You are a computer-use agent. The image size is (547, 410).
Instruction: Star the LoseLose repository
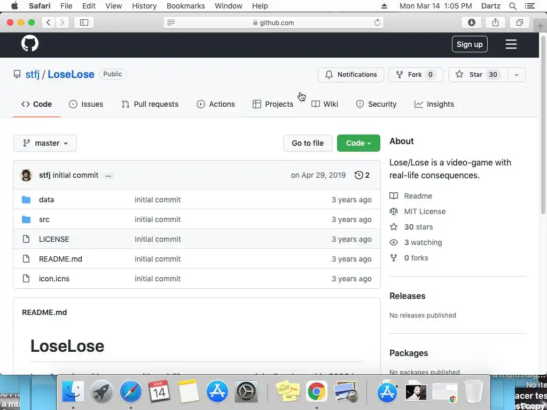(x=477, y=75)
